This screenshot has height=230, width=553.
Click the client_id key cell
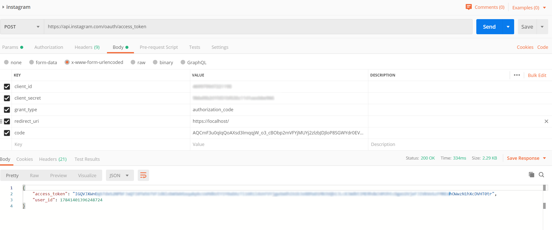click(x=101, y=87)
